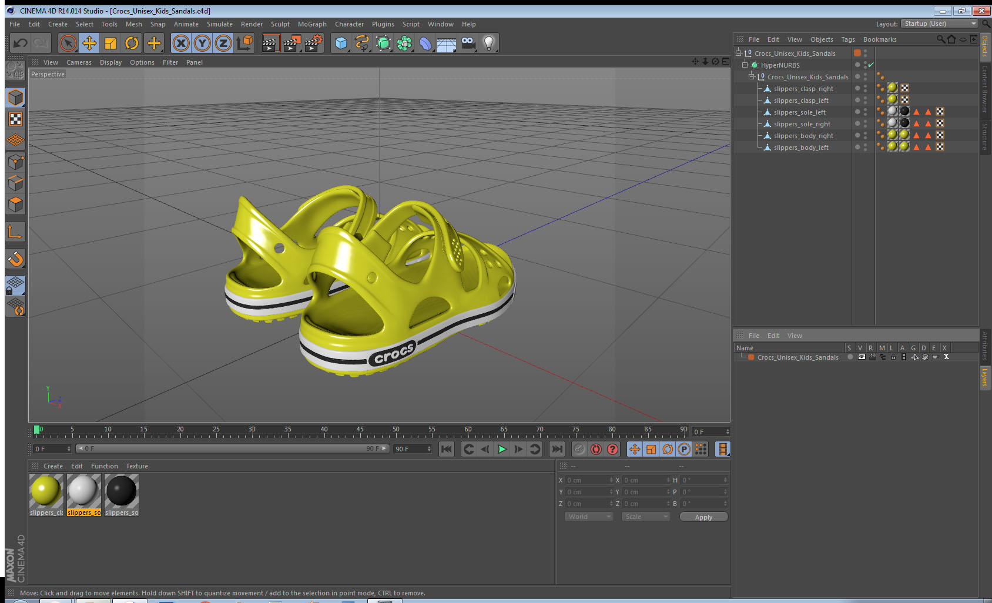Click the coordinate system icon

244,43
